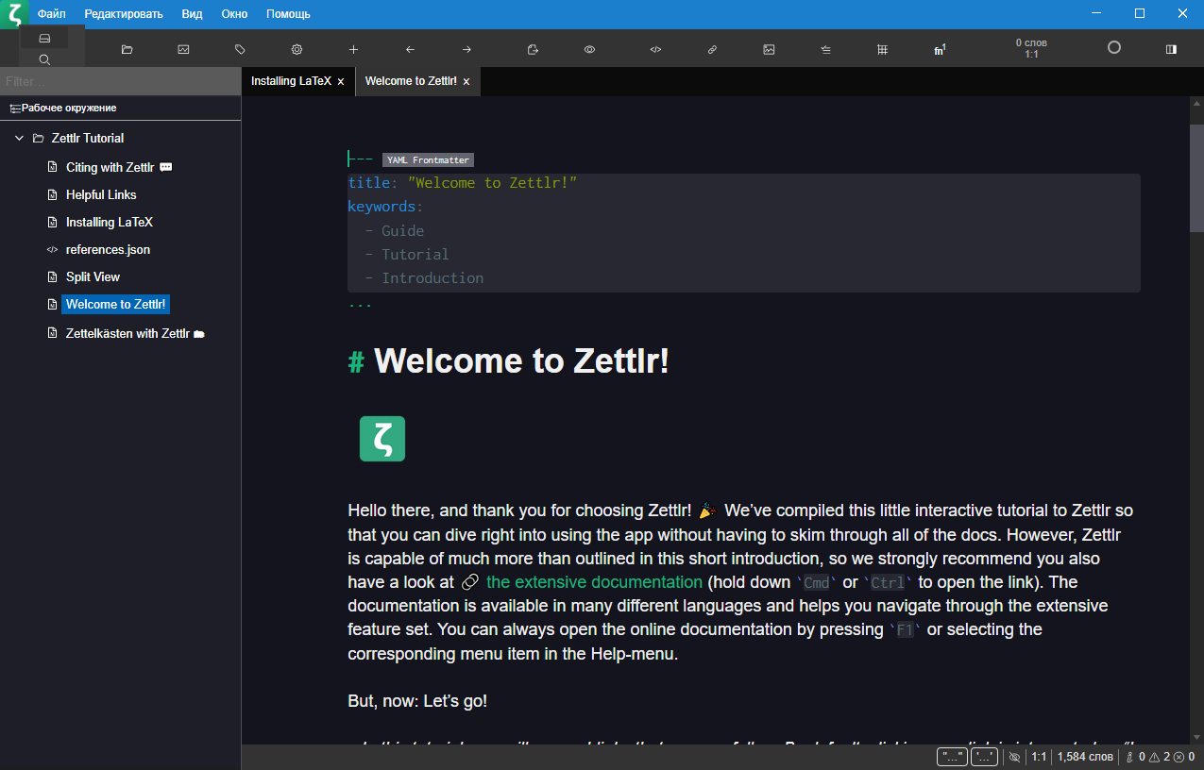
Task: Toggle double-quote MagicQuotes in status bar
Action: (x=953, y=757)
